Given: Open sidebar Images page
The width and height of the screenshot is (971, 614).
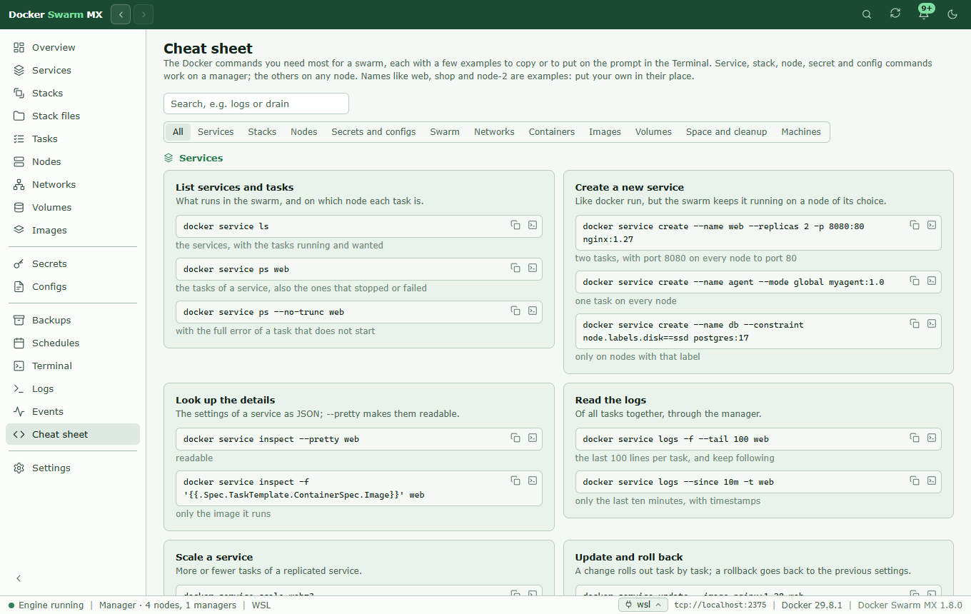Looking at the screenshot, I should tap(73, 230).
